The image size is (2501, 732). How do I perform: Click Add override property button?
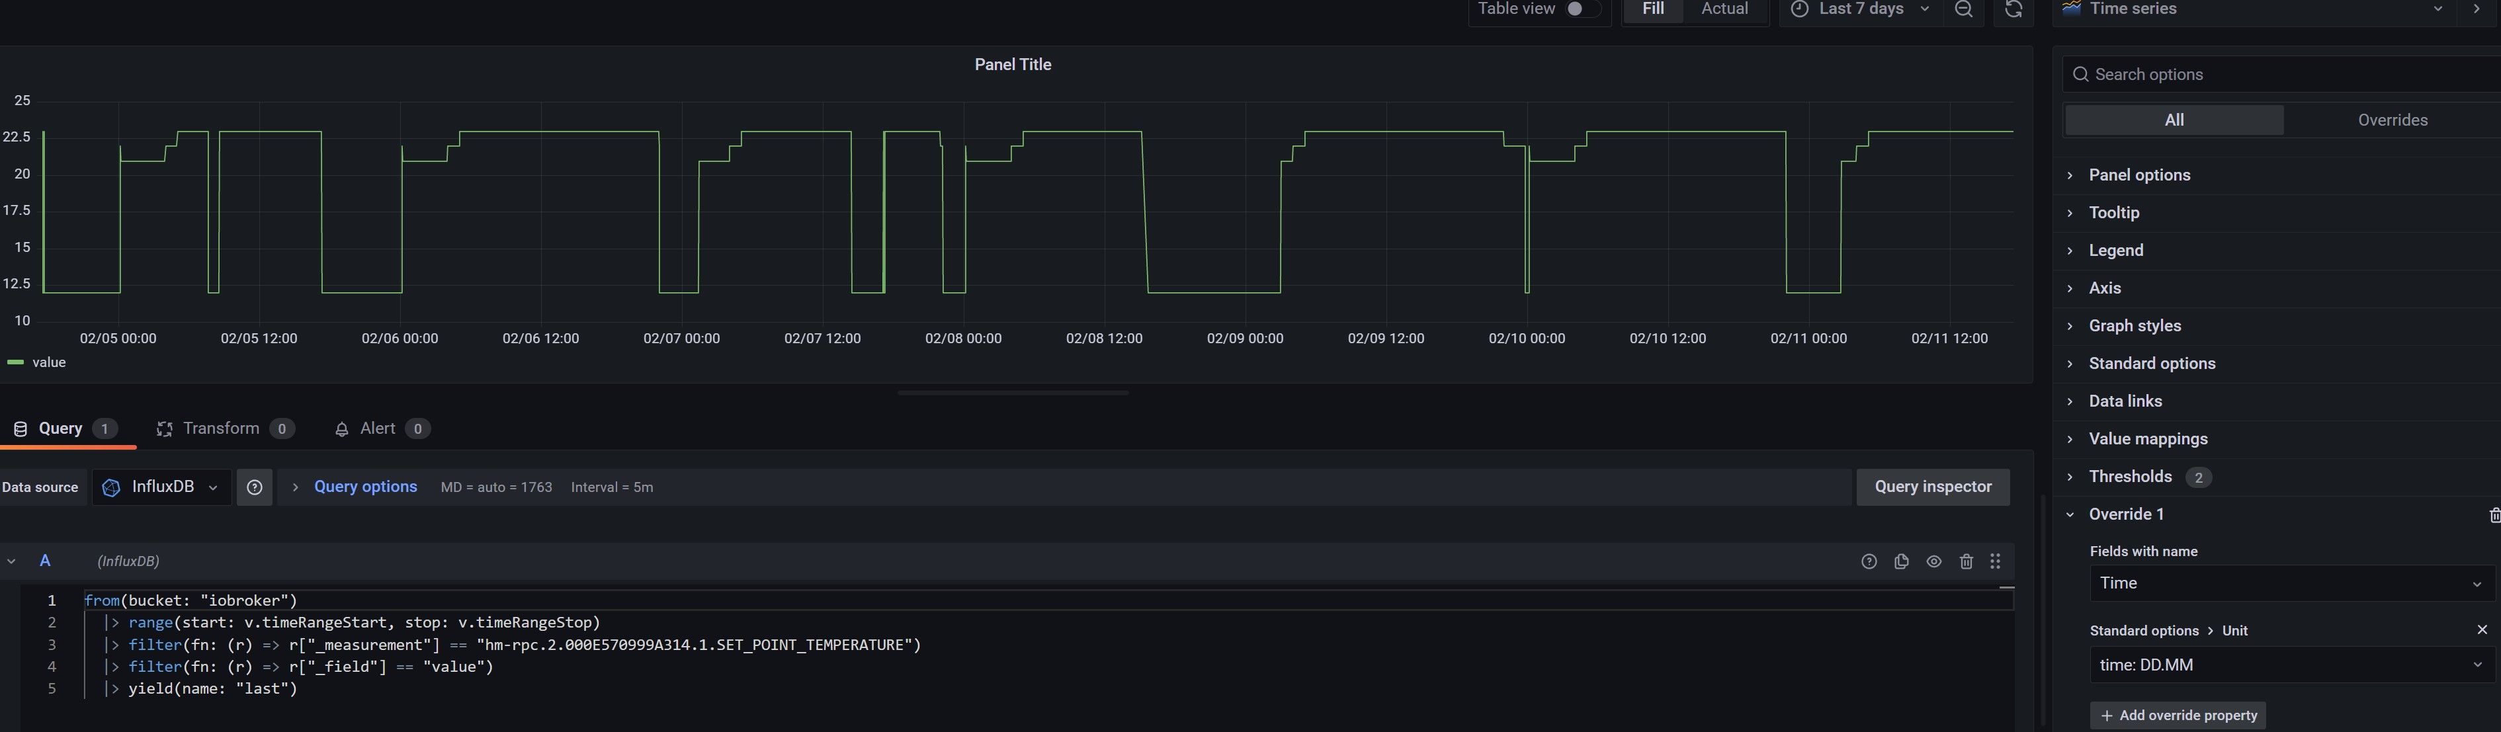2177,715
